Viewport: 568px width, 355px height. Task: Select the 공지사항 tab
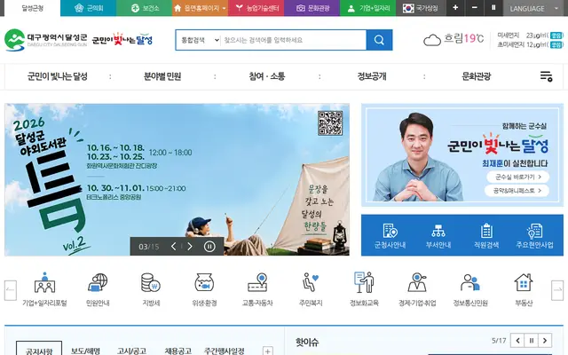click(39, 349)
